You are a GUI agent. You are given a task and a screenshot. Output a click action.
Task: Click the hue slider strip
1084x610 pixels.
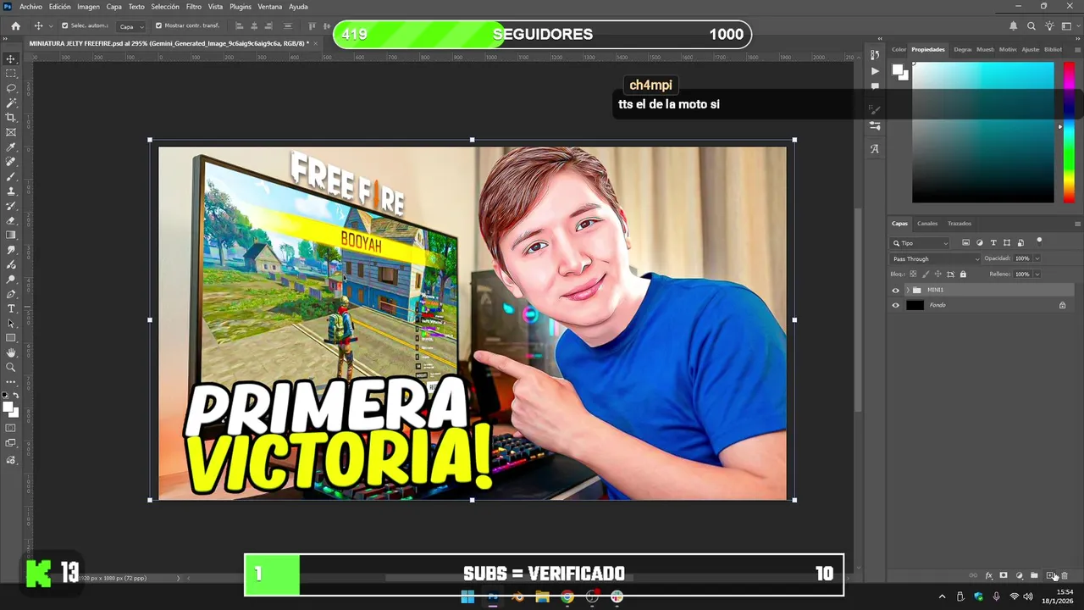1070,132
